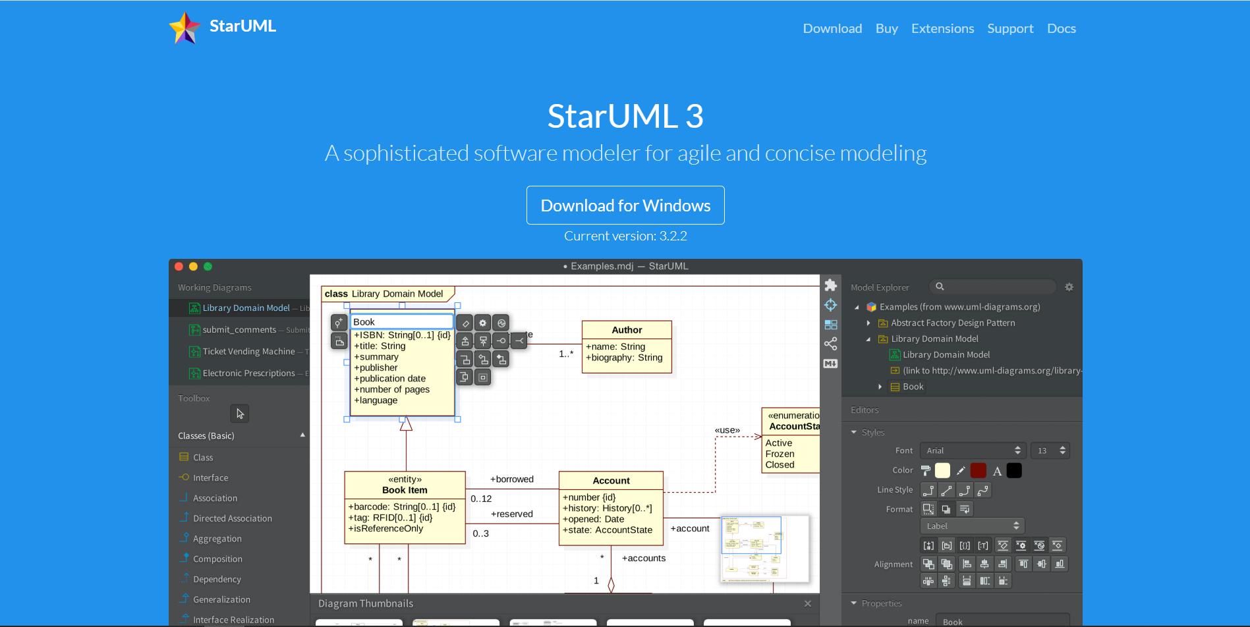This screenshot has width=1250, height=627.
Task: Click the StarUML logo link
Action: point(222,28)
